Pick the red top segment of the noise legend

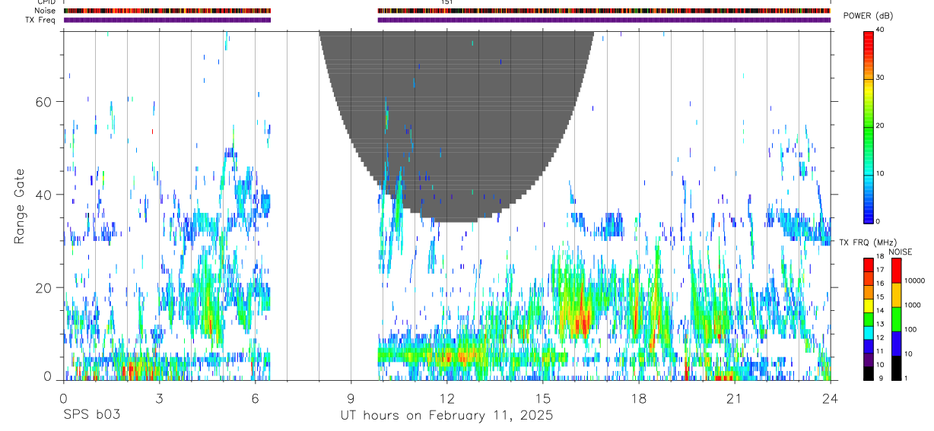point(896,271)
